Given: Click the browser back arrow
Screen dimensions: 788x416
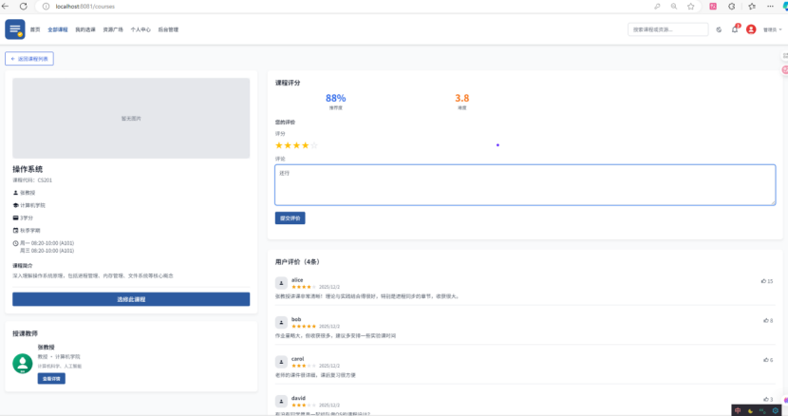Looking at the screenshot, I should tap(6, 6).
